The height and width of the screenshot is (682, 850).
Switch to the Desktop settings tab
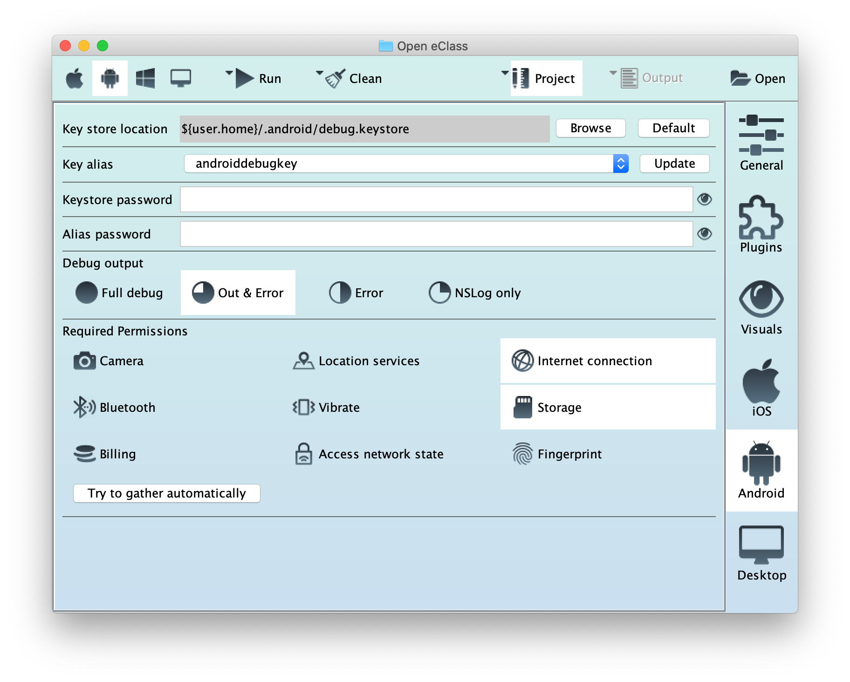(x=761, y=552)
